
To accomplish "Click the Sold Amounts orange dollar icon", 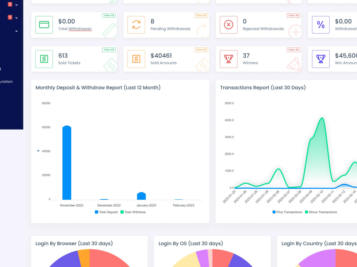I will [x=136, y=59].
